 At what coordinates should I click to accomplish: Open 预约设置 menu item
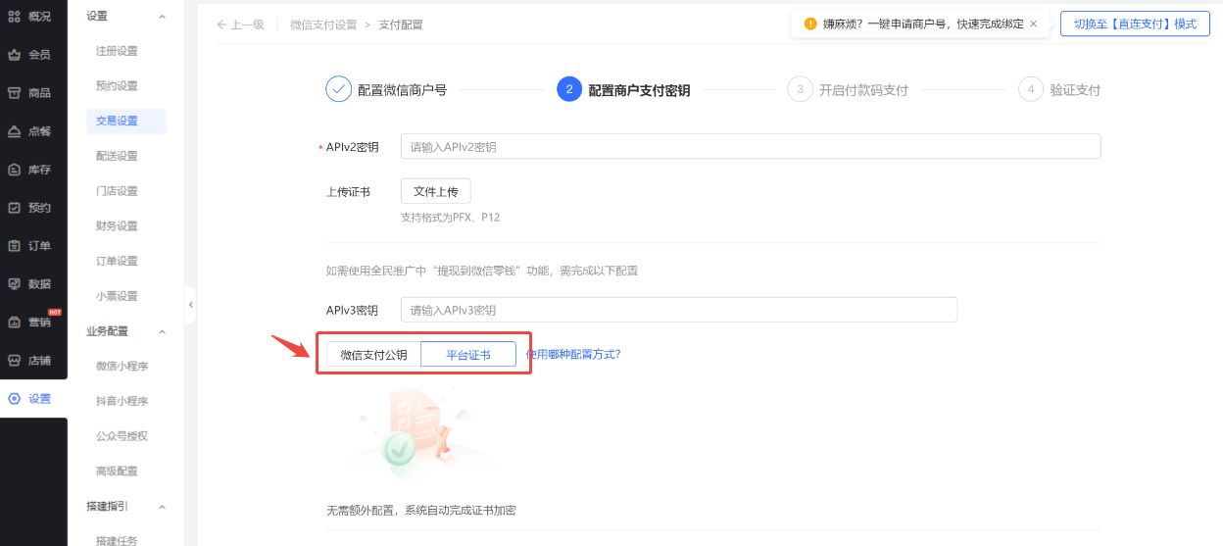point(117,86)
